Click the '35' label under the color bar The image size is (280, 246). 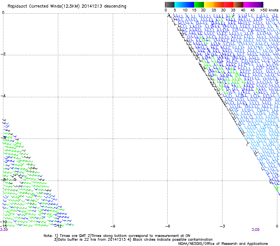click(233, 10)
